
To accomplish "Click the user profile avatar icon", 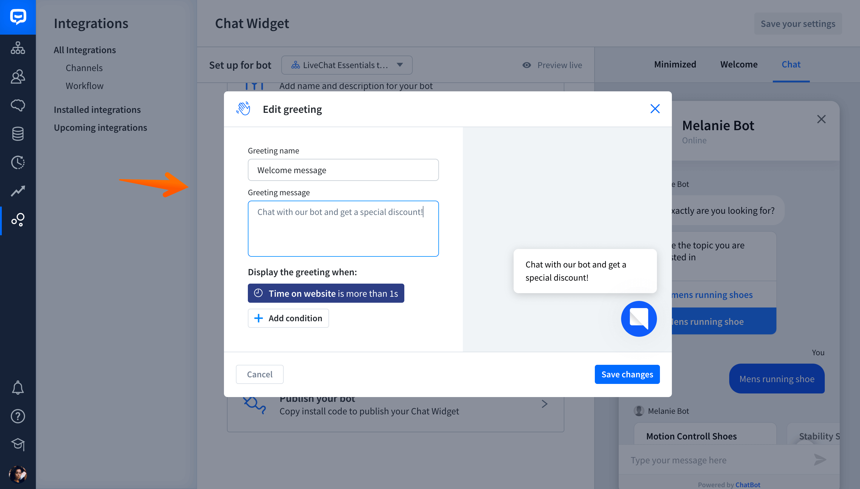I will coord(17,473).
